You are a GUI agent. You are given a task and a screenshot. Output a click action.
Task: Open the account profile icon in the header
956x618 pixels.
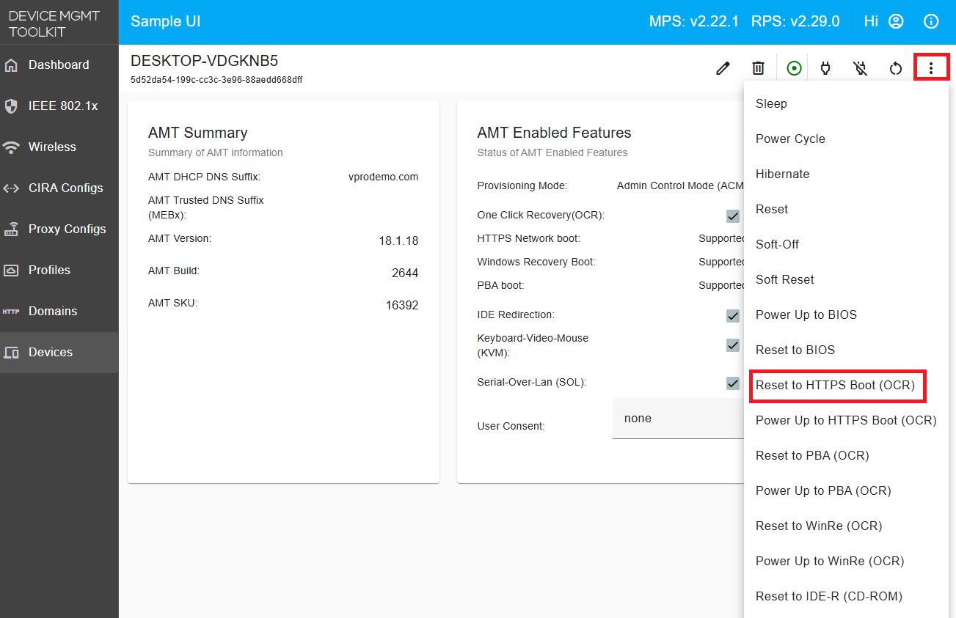[x=897, y=21]
